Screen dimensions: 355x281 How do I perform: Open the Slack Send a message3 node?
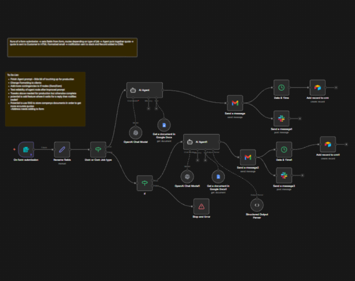point(284,175)
